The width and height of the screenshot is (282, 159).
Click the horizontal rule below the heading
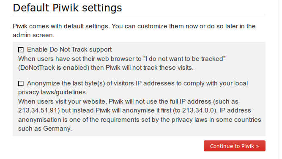click(139, 15)
